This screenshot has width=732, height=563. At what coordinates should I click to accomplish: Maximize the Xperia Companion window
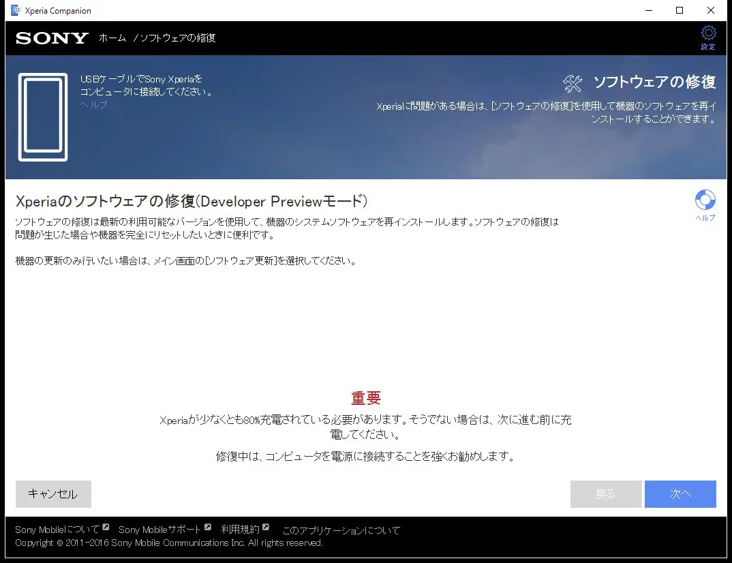click(680, 10)
